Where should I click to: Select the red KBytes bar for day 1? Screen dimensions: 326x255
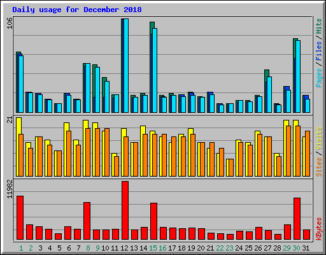20,218
